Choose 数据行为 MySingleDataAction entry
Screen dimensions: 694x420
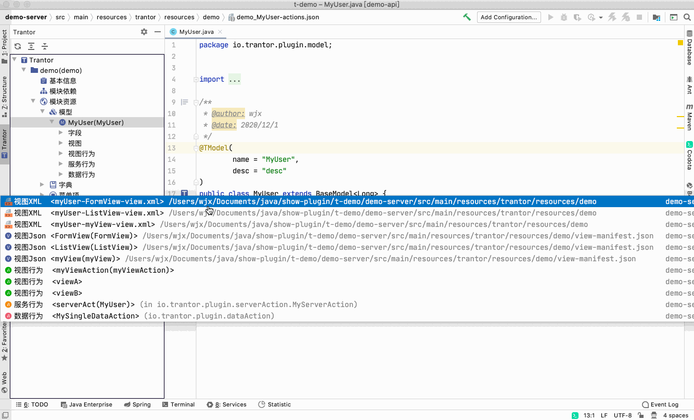point(347,316)
